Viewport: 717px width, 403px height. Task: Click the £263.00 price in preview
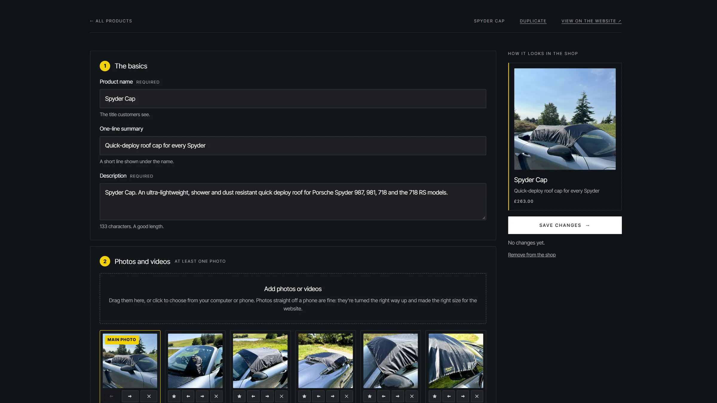click(524, 201)
